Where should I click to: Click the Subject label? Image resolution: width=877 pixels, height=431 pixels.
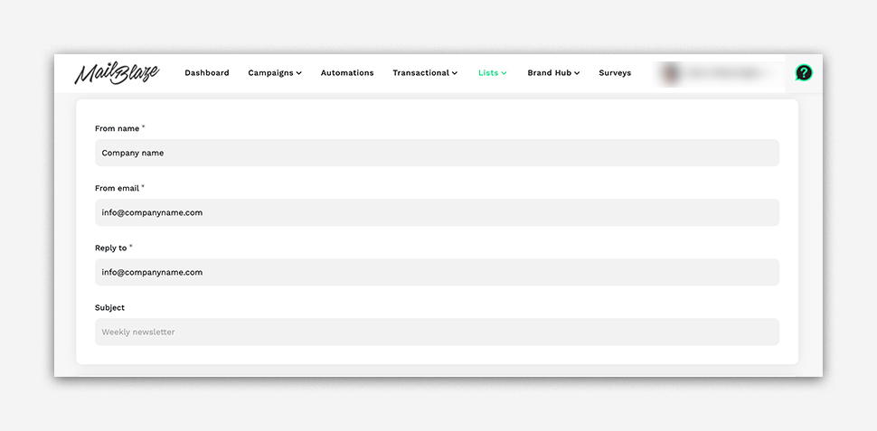pyautogui.click(x=109, y=307)
